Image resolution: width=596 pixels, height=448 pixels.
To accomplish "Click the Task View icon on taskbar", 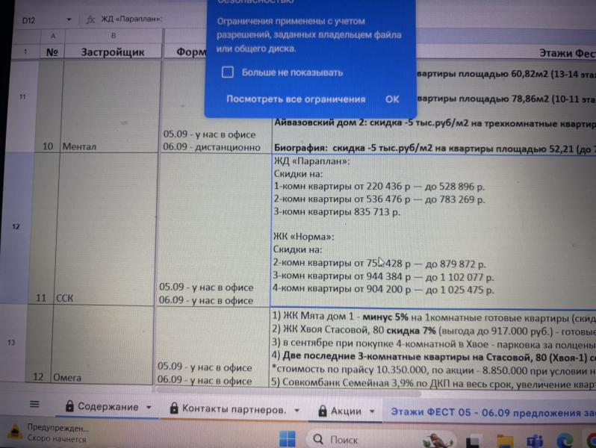I will (473, 442).
